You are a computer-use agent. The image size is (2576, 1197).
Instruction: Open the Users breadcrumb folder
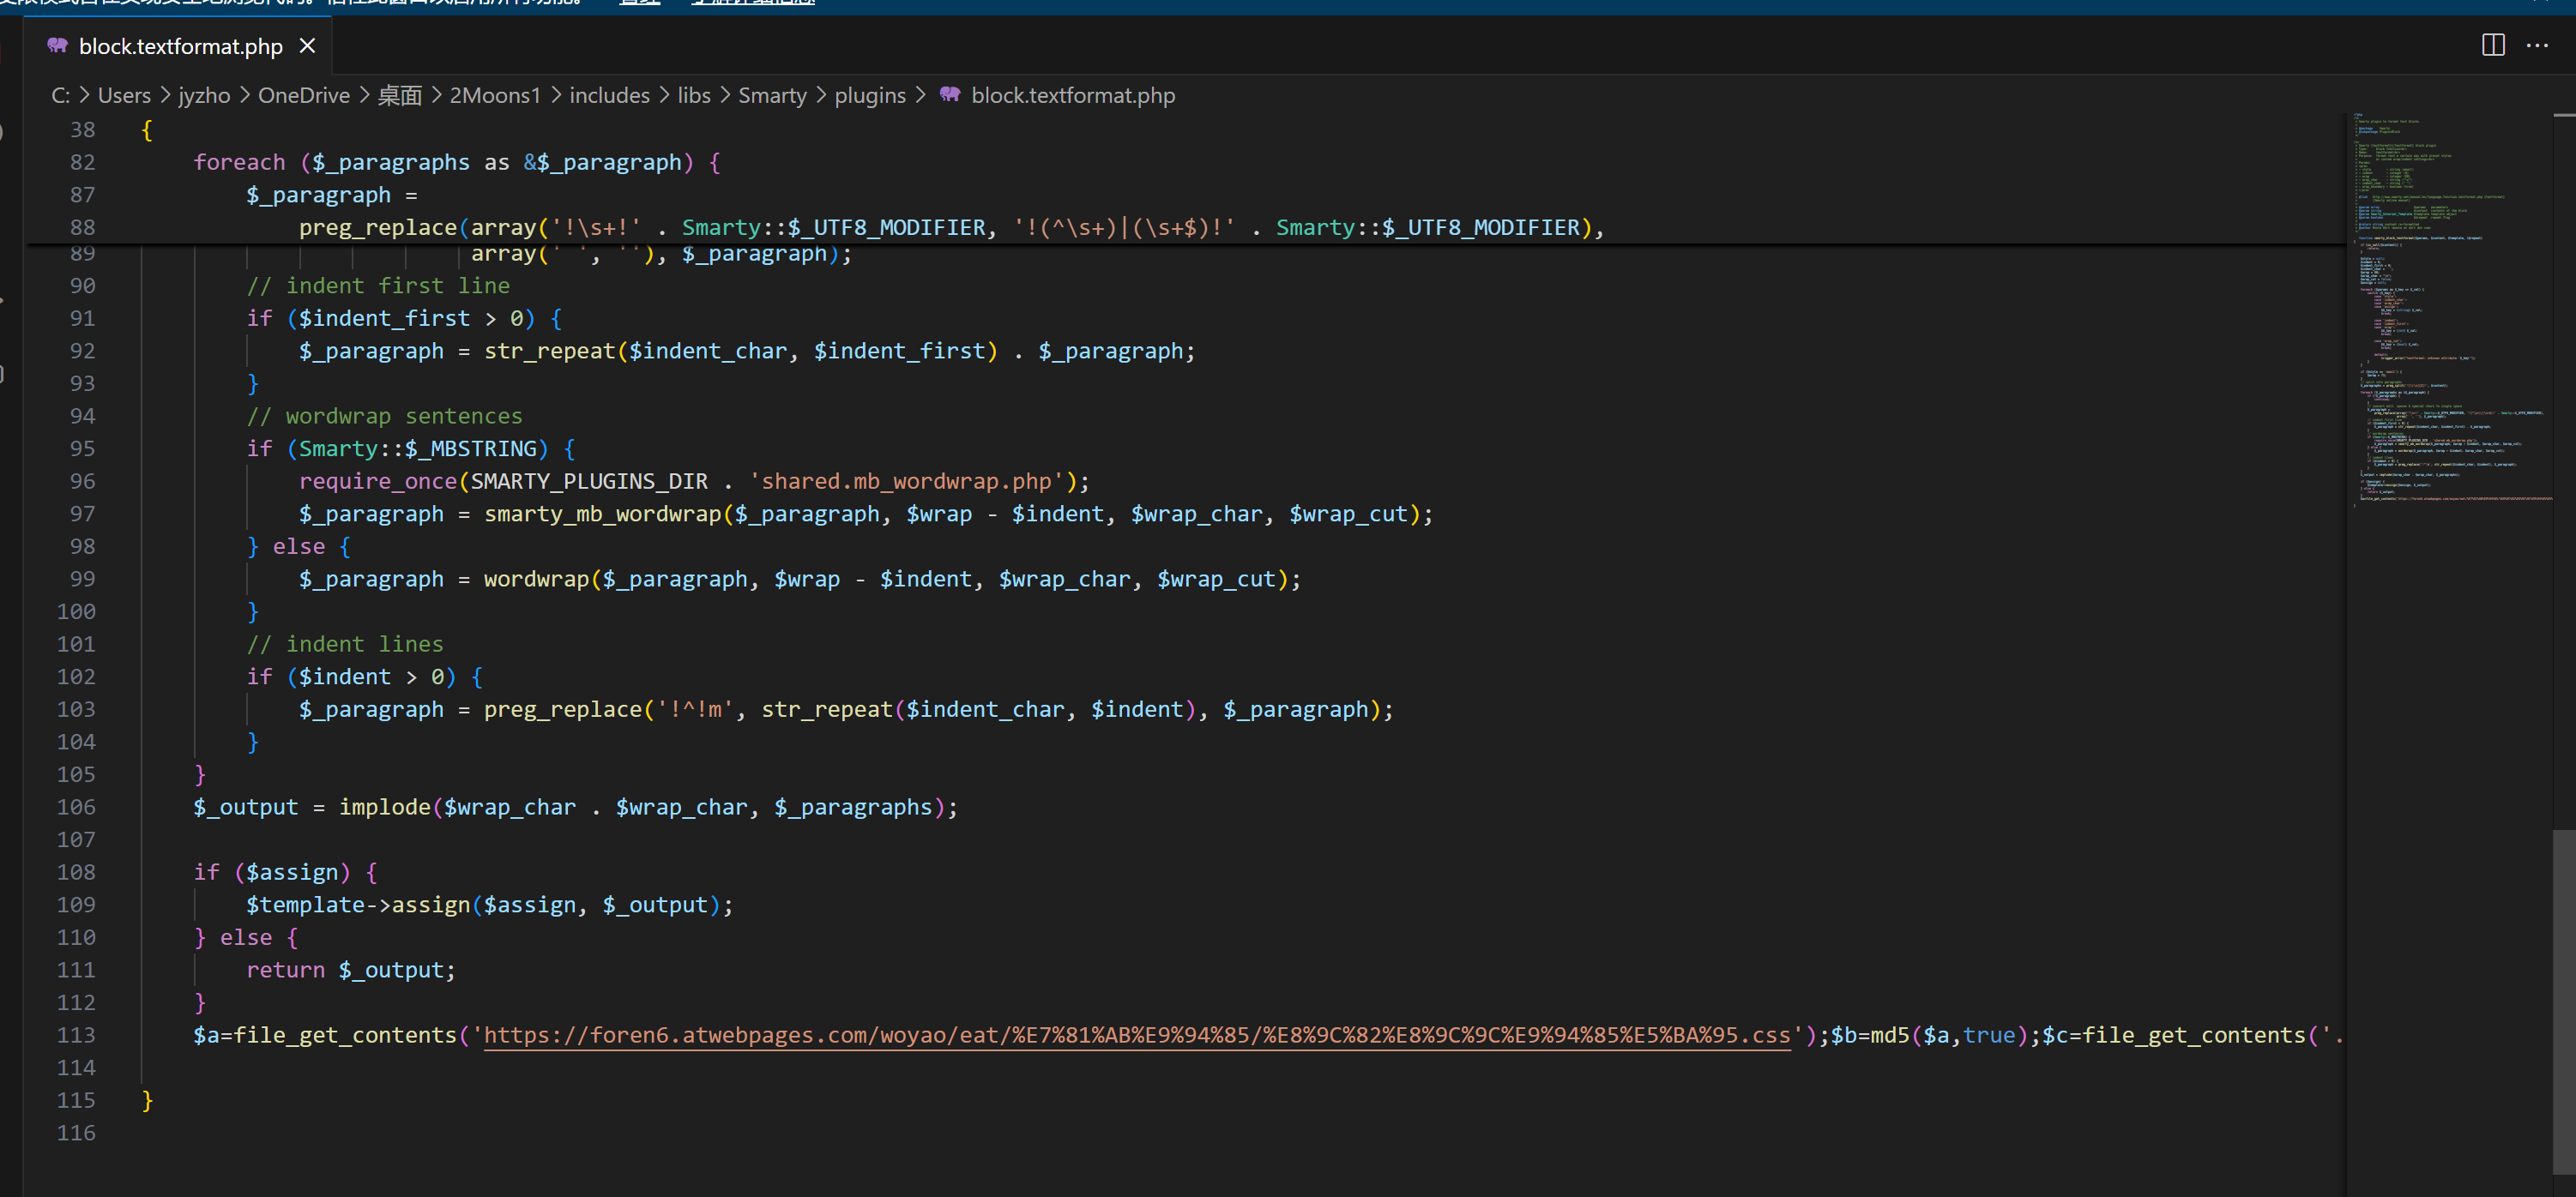(124, 95)
